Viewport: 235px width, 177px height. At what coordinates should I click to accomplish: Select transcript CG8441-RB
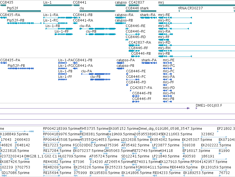click(83, 15)
